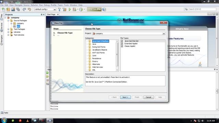Click the taskbar volume speaker icon

click(203, 121)
